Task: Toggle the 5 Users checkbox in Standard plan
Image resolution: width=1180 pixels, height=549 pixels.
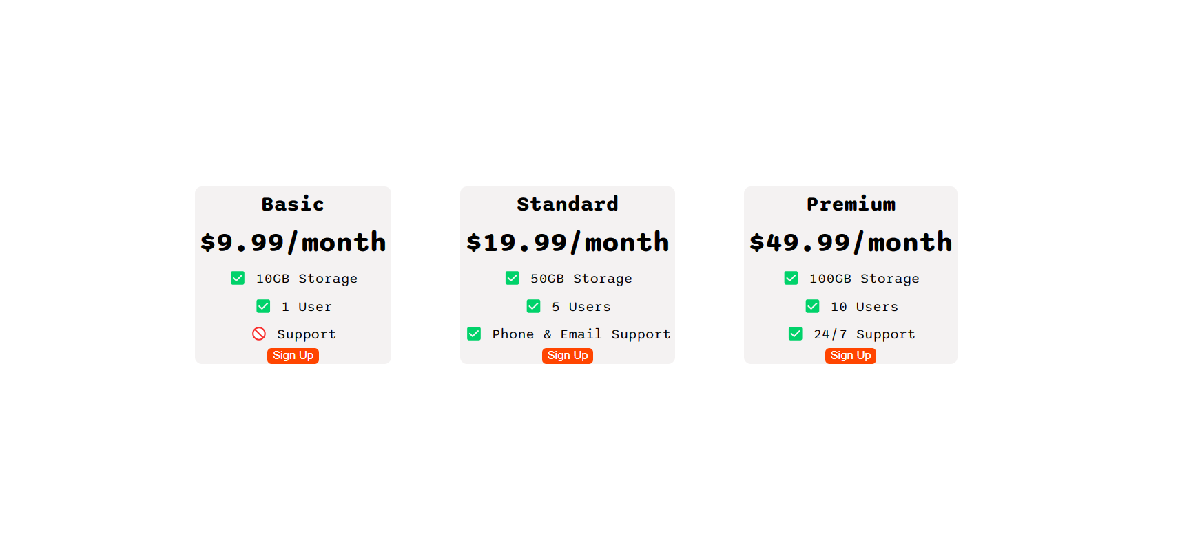Action: coord(533,306)
